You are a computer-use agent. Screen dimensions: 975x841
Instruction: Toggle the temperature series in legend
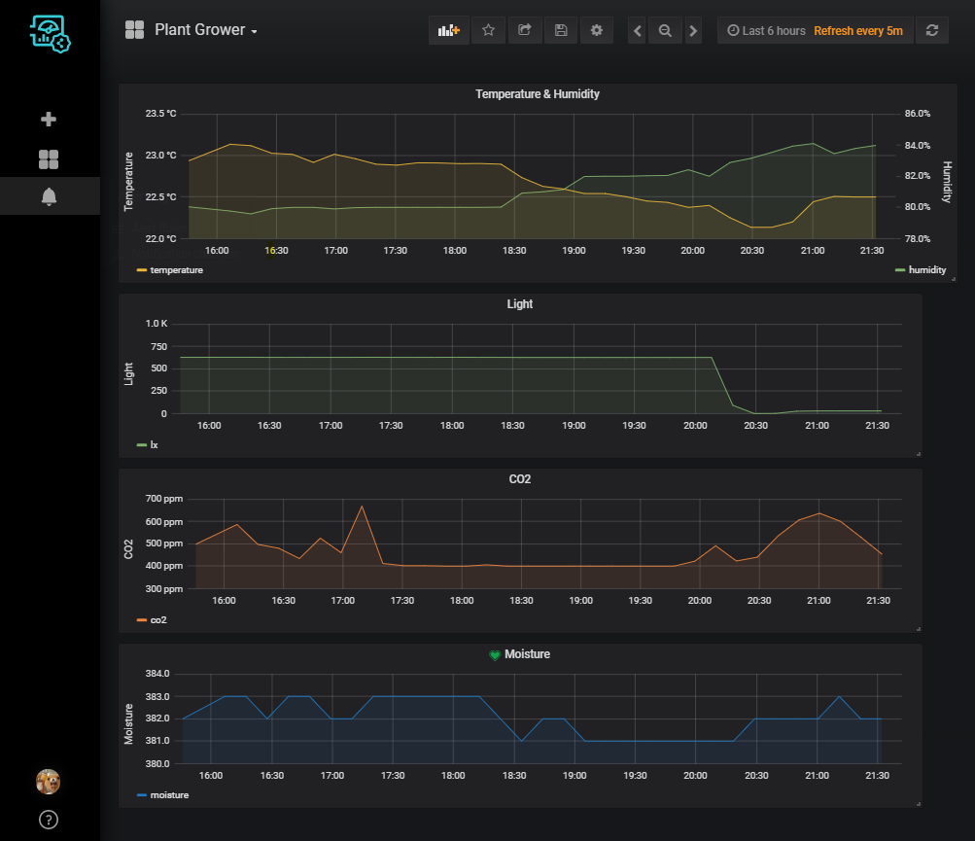[176, 270]
